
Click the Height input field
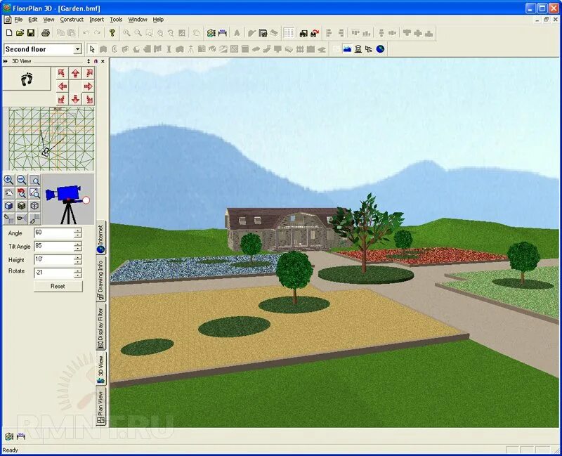point(54,259)
